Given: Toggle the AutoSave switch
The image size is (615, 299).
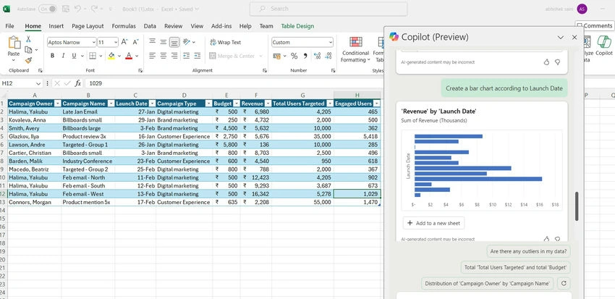Looking at the screenshot, I should coord(48,9).
